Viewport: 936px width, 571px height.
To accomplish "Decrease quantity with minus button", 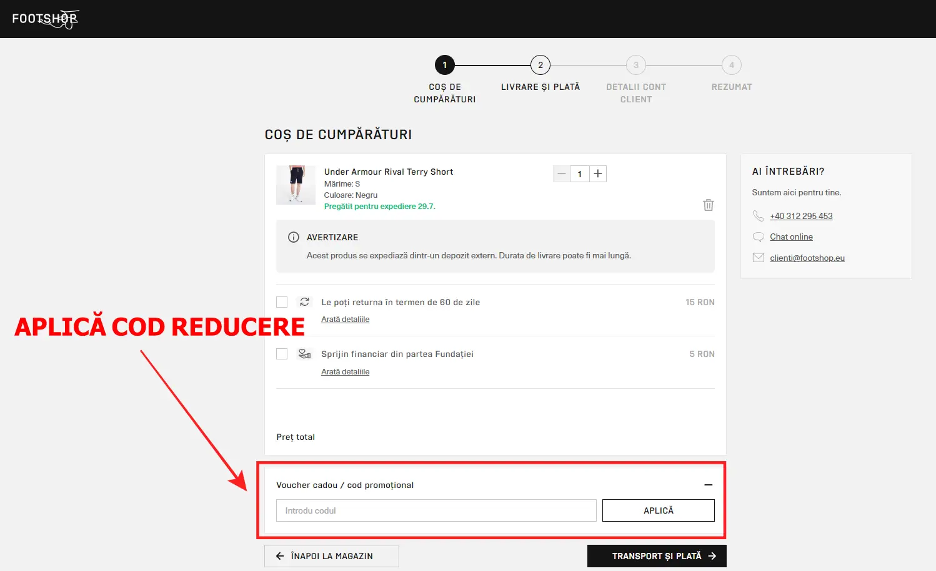I will coord(562,174).
